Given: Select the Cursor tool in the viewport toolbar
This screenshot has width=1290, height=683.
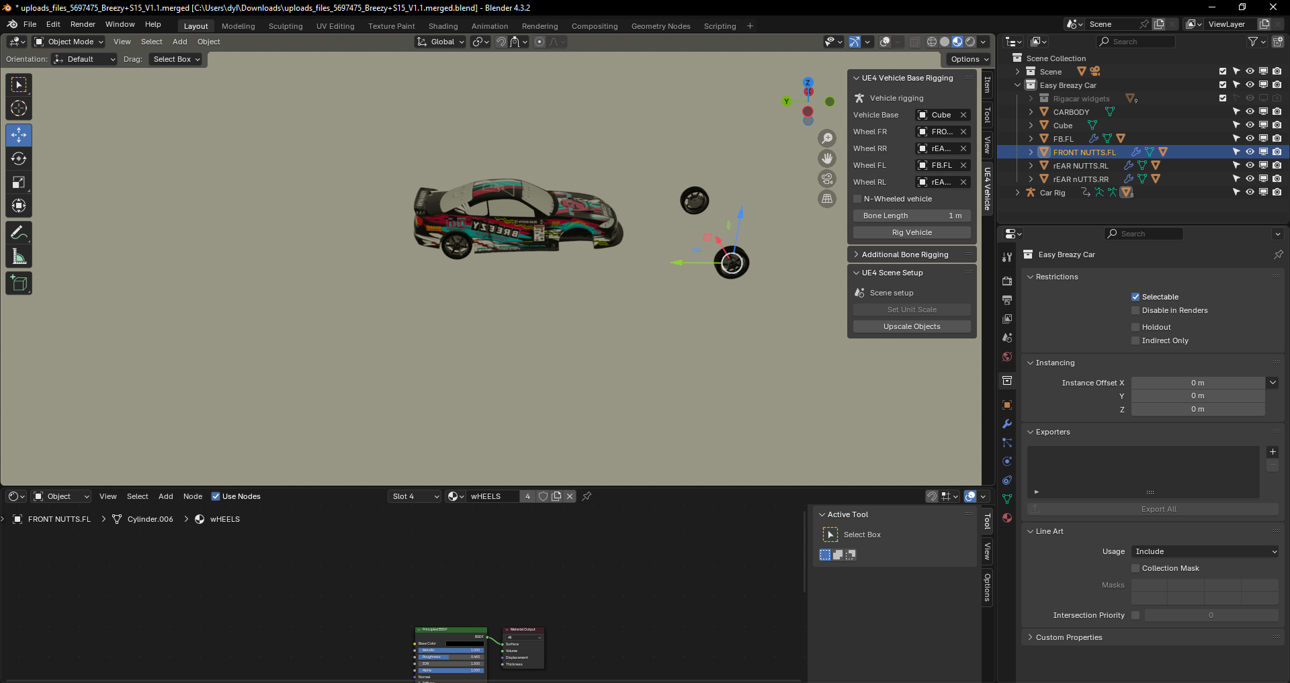Looking at the screenshot, I should [x=19, y=108].
